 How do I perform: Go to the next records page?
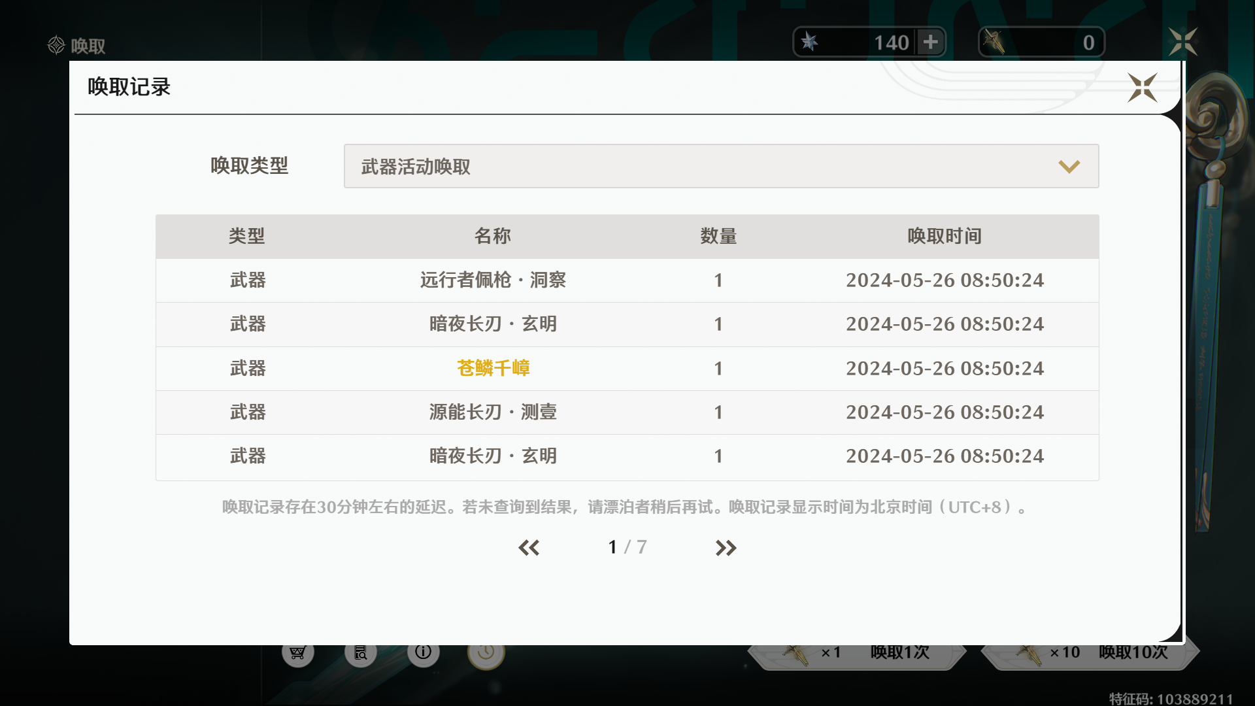pyautogui.click(x=726, y=548)
